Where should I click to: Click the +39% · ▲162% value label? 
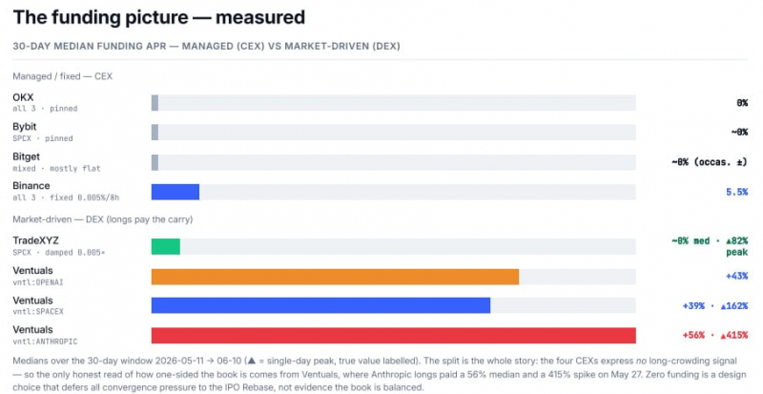714,306
